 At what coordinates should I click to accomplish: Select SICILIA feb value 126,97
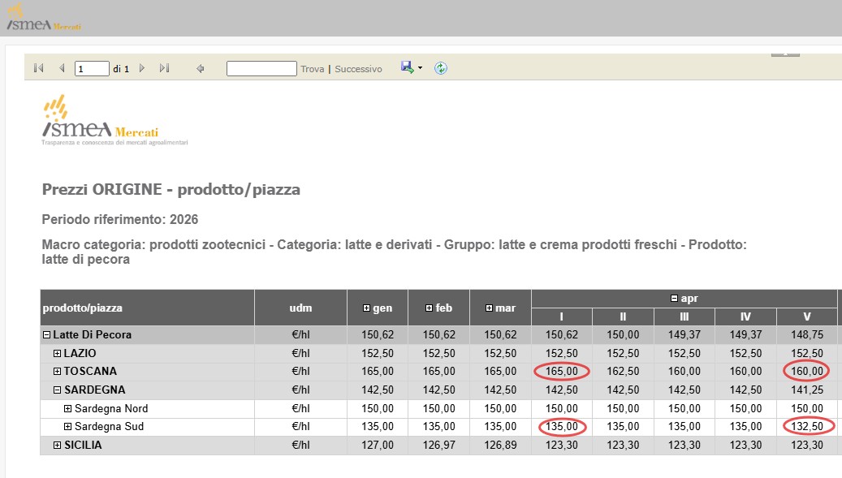[x=438, y=446]
